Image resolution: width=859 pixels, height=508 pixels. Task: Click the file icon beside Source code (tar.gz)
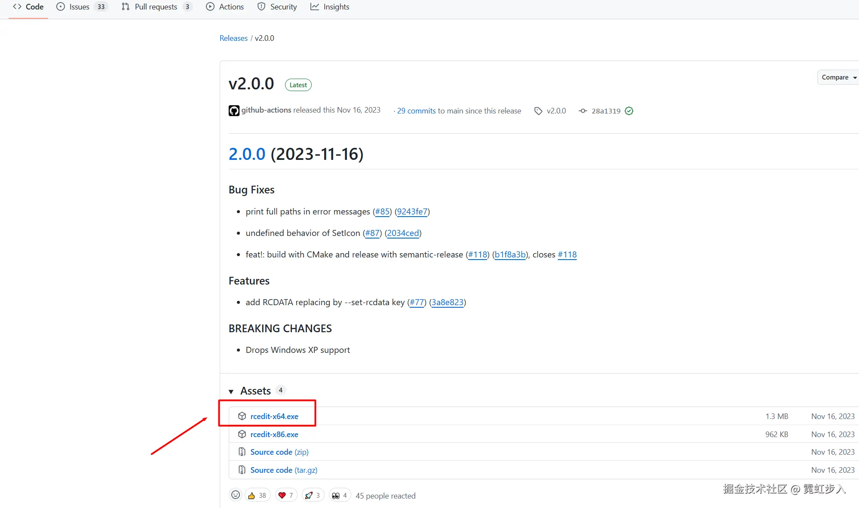(x=242, y=470)
